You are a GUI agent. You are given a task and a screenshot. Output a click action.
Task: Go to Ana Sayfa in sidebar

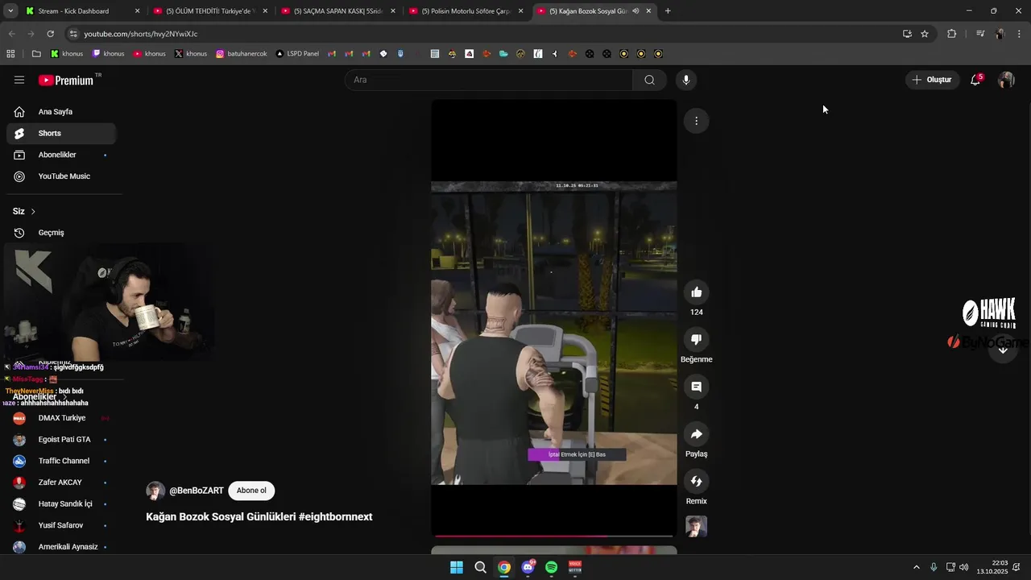pos(61,112)
